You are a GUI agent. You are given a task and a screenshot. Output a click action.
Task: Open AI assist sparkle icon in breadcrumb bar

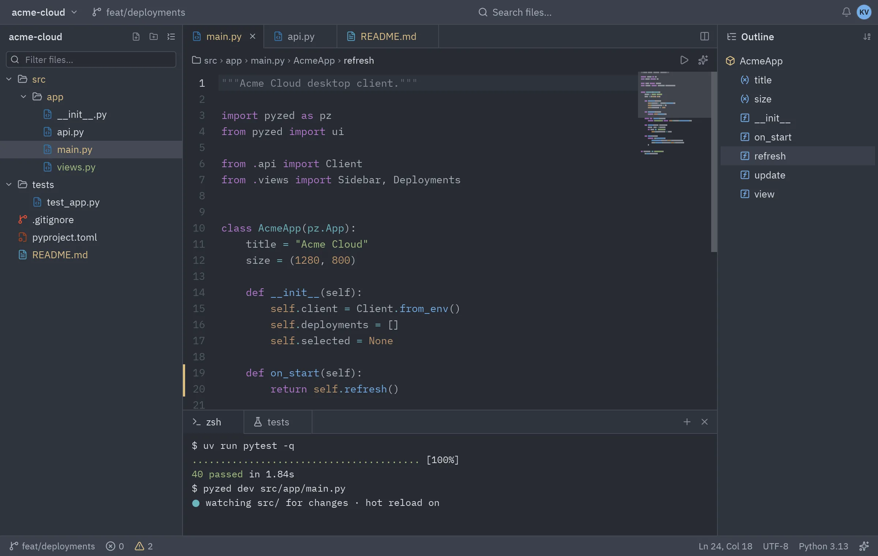pyautogui.click(x=703, y=60)
